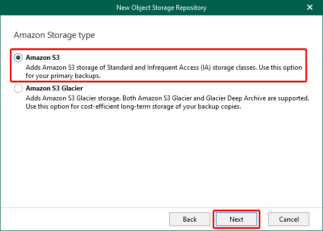323x231 pixels.
Task: Click the Standard and Infrequent Access description line
Action: (x=164, y=67)
